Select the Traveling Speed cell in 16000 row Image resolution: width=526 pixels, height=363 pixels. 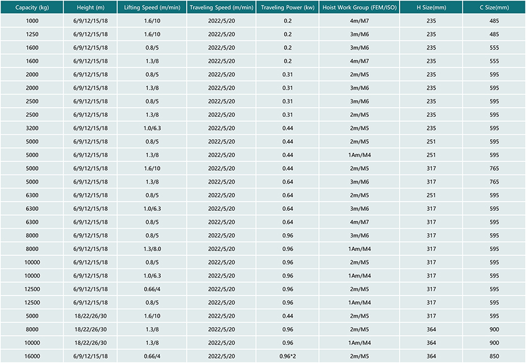219,356
